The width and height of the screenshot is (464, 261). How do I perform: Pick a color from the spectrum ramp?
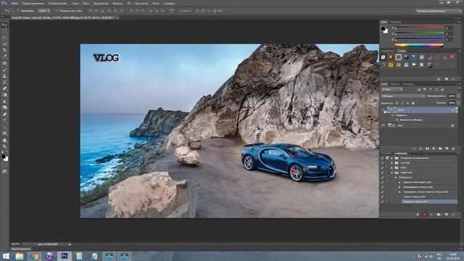pos(419,45)
